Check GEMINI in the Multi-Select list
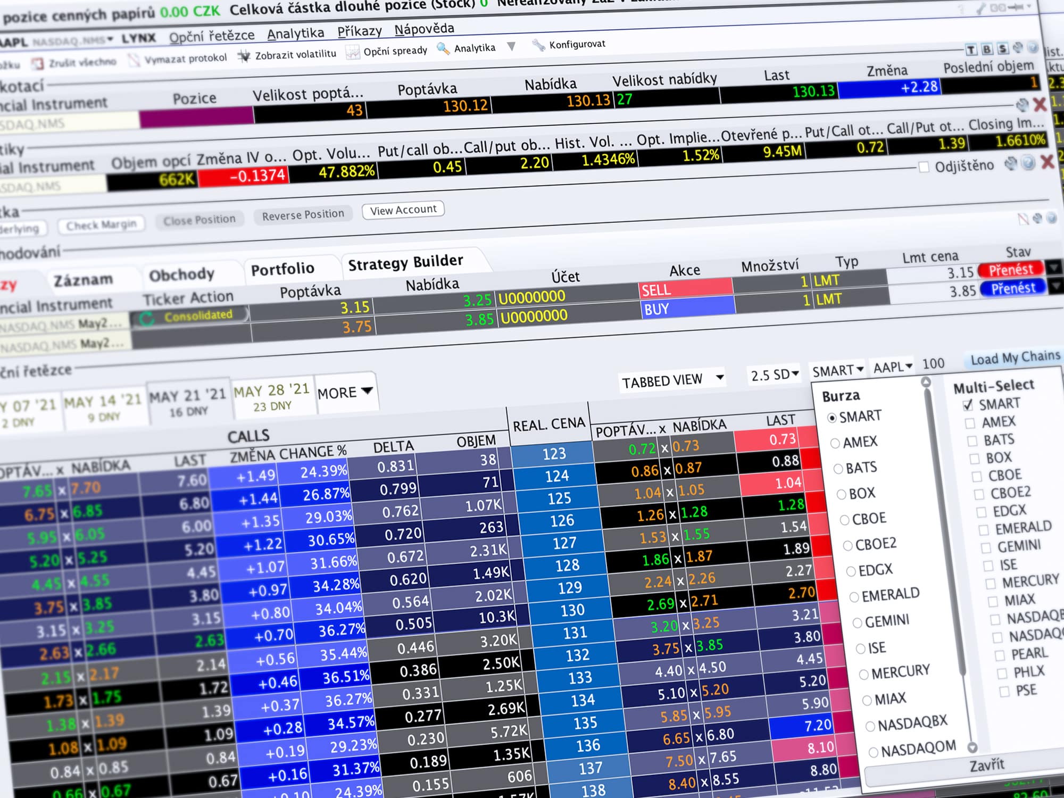 (x=985, y=548)
